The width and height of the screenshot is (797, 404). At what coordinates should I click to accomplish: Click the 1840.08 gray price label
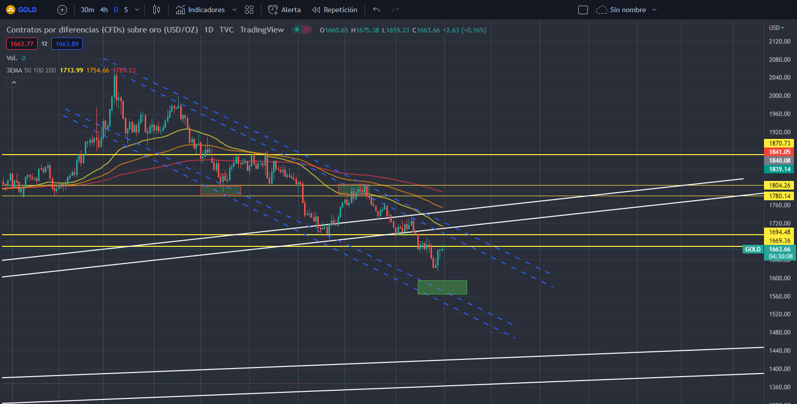(x=779, y=161)
